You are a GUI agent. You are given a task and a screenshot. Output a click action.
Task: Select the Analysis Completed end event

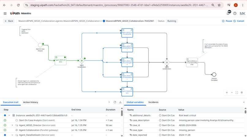pyautogui.click(x=214, y=75)
